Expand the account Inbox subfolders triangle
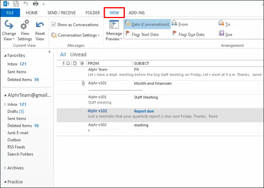The image size is (264, 188). click(x=5, y=104)
